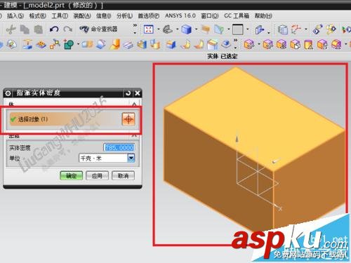This screenshot has width=351, height=263.
Task: Open the 分析(L) menu
Action: (x=124, y=16)
